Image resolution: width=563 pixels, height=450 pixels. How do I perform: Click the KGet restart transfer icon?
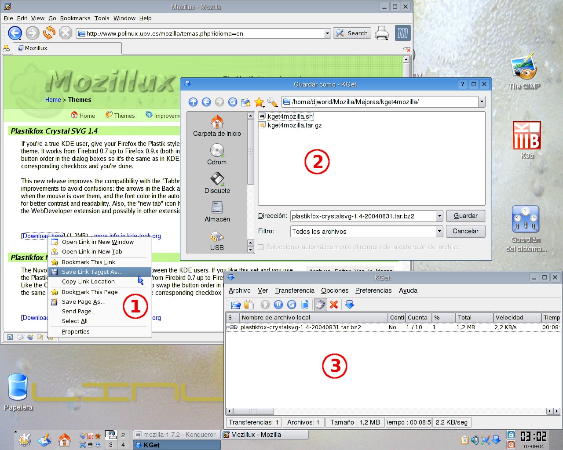(x=292, y=305)
